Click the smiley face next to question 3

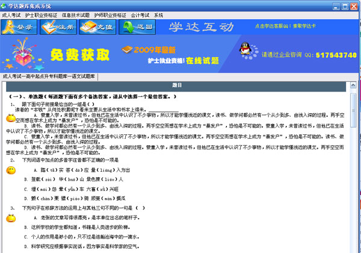coord(11,218)
